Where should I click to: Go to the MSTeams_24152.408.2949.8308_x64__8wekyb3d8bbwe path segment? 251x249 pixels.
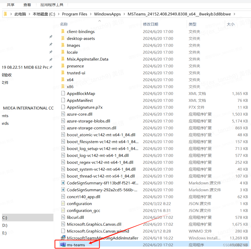pyautogui.click(x=179, y=14)
